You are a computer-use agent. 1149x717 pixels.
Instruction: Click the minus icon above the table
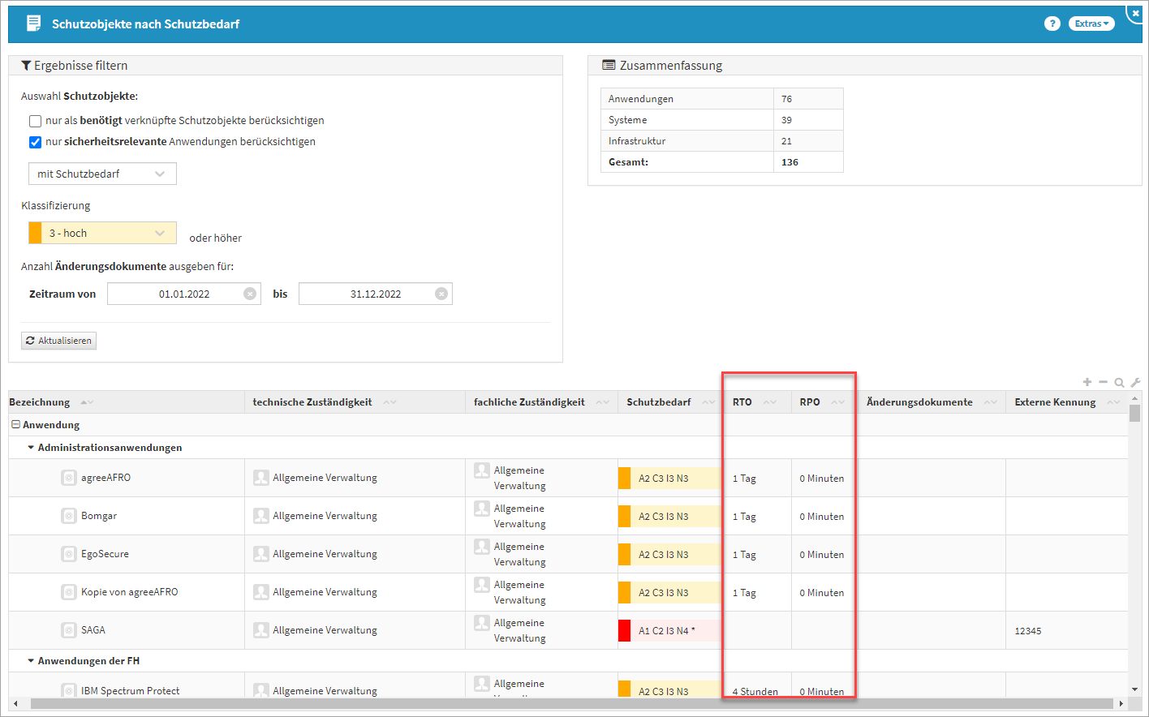(x=1103, y=382)
